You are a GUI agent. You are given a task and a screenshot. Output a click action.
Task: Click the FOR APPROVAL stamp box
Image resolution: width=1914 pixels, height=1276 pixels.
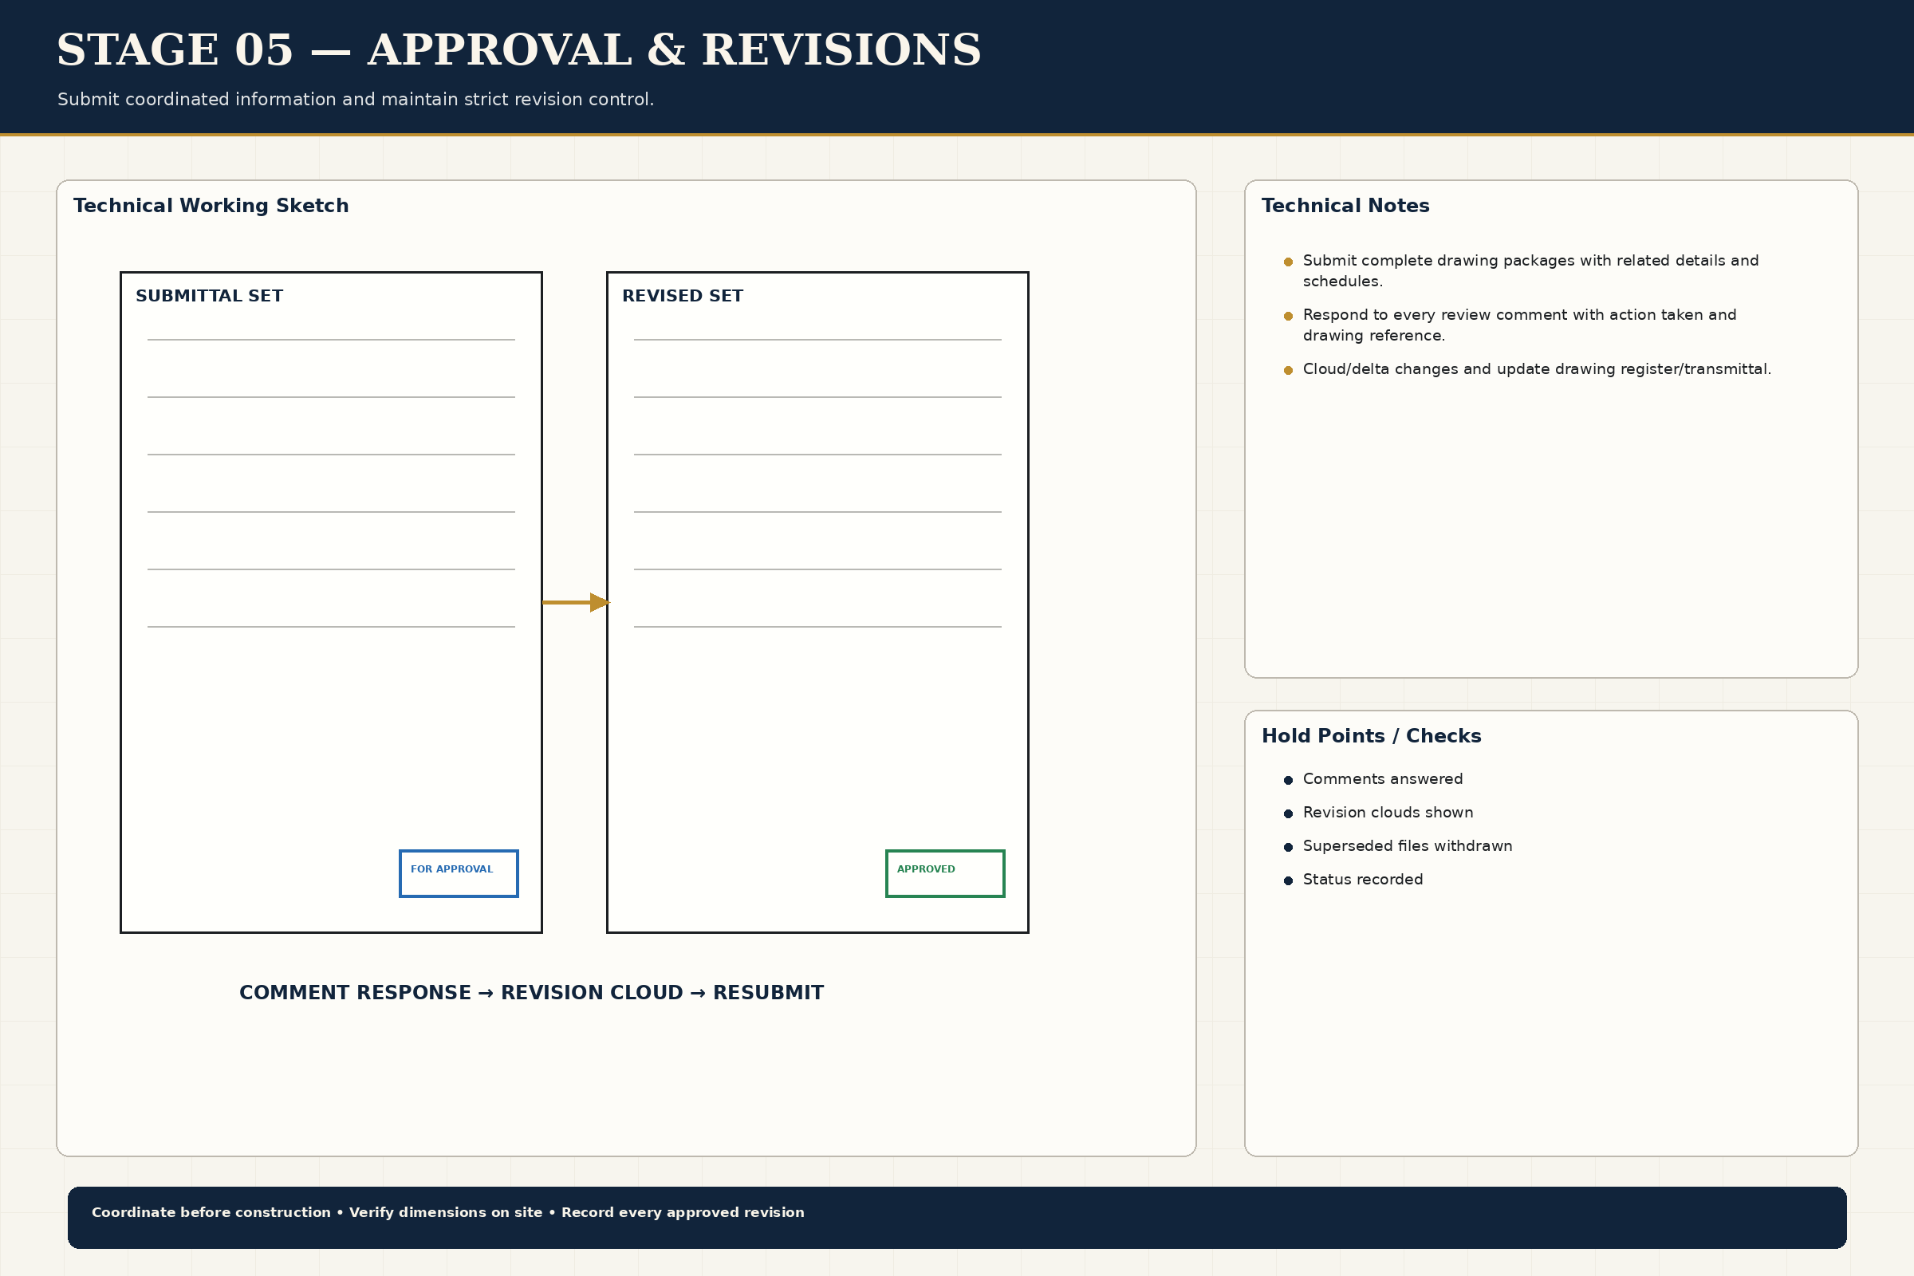458,873
